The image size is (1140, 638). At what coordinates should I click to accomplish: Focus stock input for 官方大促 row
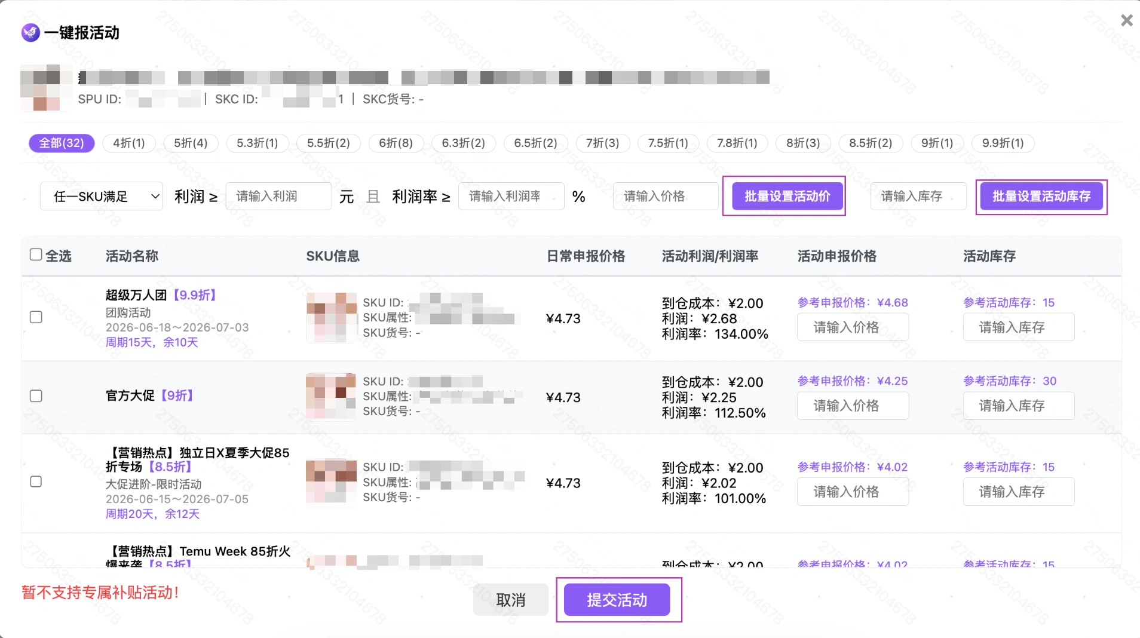[1019, 406]
